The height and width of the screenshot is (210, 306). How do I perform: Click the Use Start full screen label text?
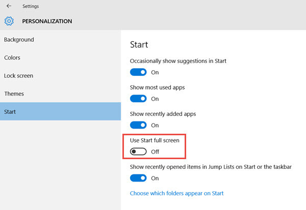click(x=155, y=140)
